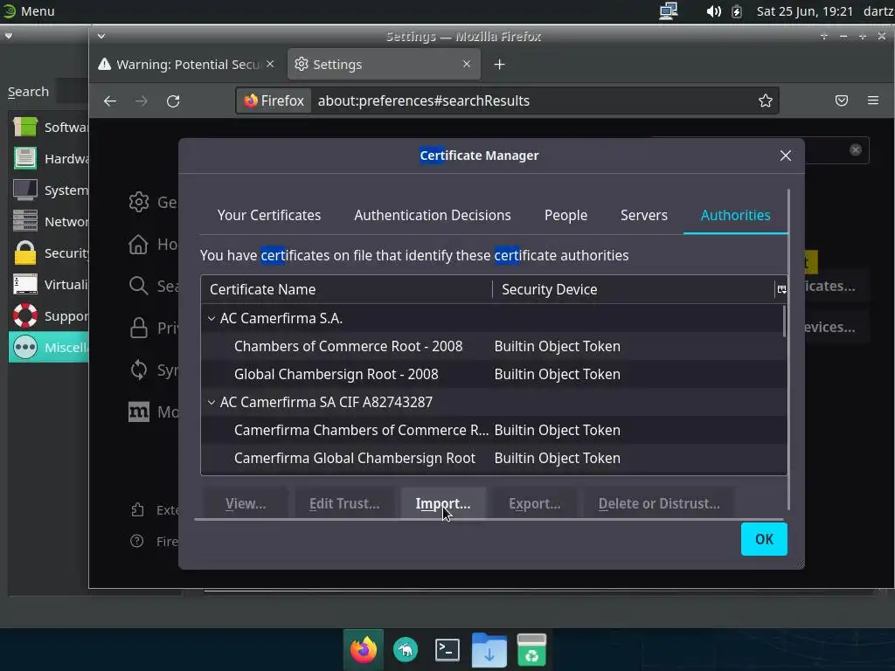The height and width of the screenshot is (671, 895).
Task: Open the column picker icon in certificate list
Action: click(x=781, y=289)
